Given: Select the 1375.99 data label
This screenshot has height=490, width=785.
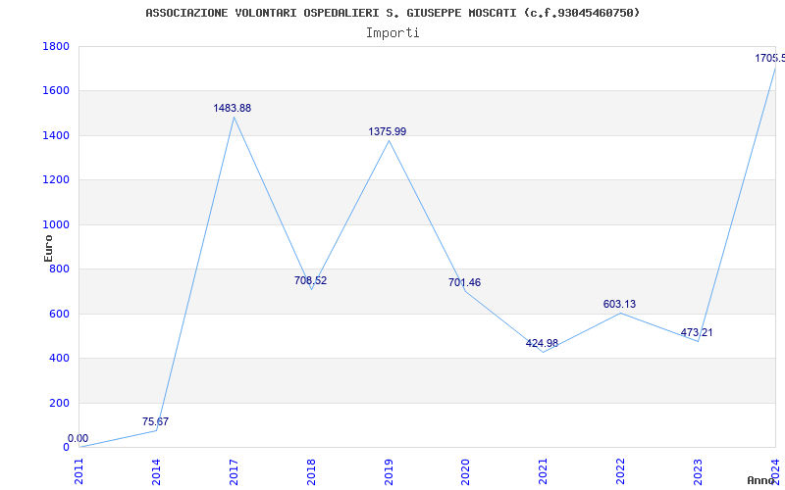Looking at the screenshot, I should click(x=388, y=131).
